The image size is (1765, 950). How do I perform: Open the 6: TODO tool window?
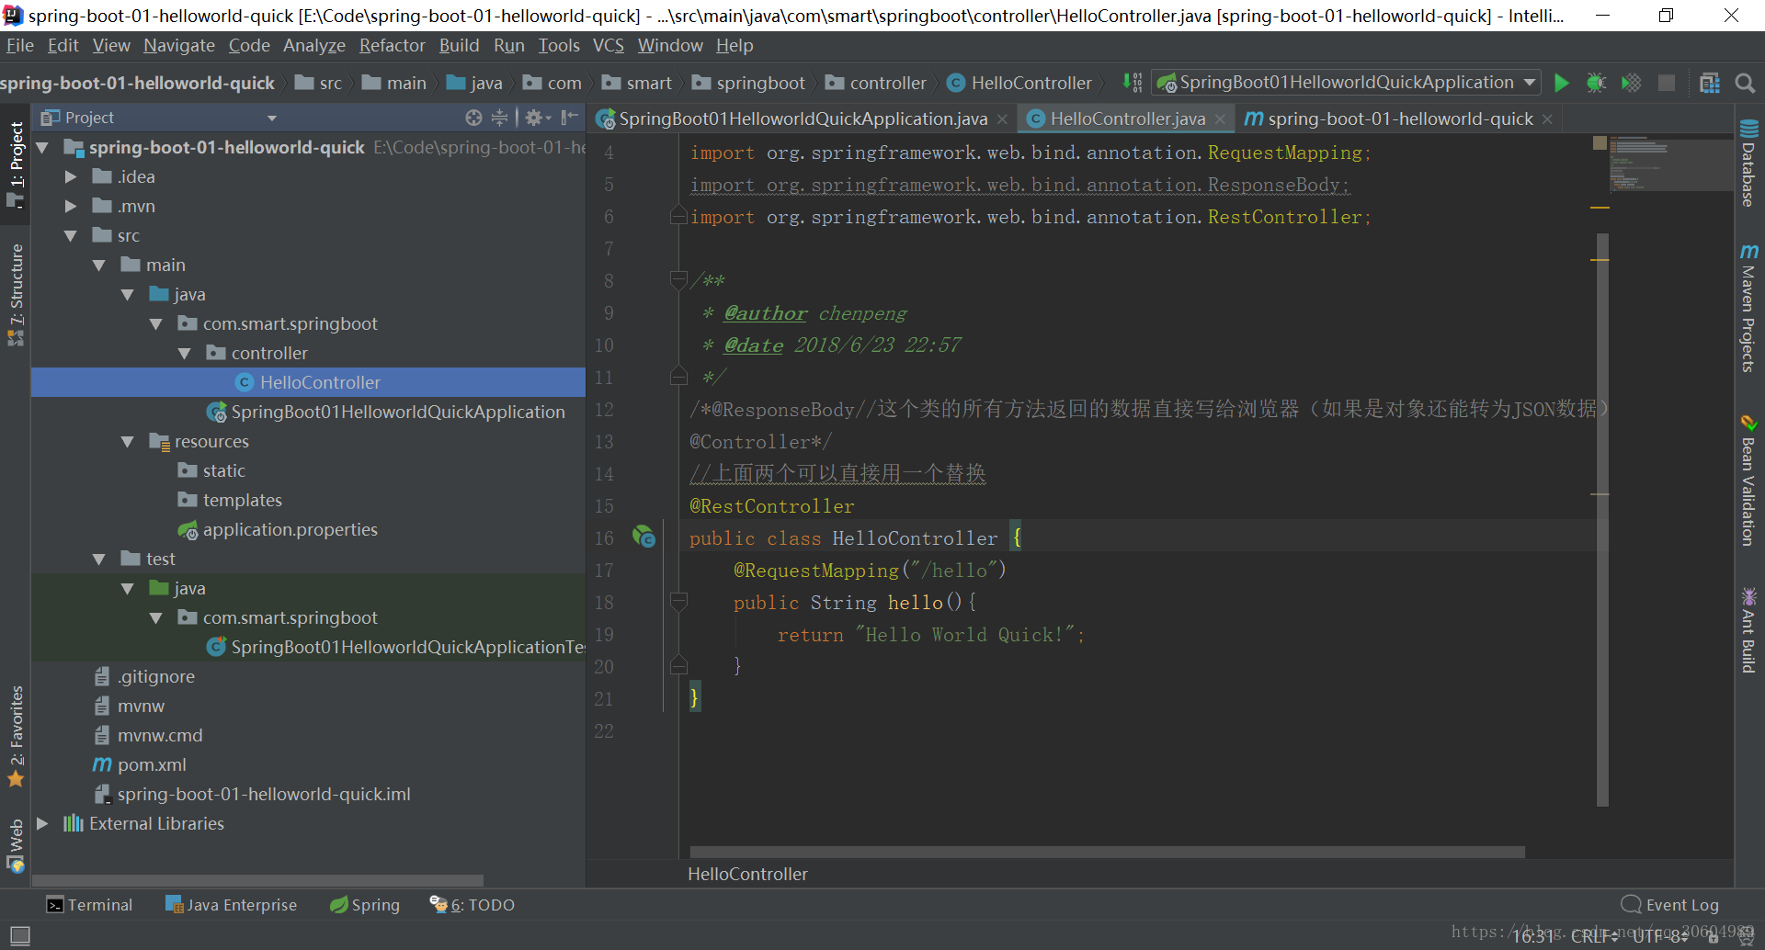pos(472,905)
